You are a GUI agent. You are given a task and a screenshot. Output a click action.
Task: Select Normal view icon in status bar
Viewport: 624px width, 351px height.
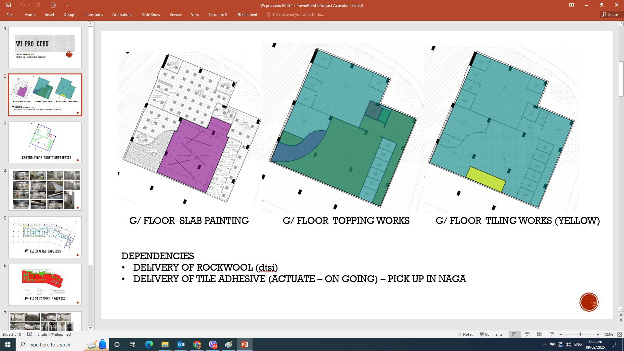(x=515, y=334)
